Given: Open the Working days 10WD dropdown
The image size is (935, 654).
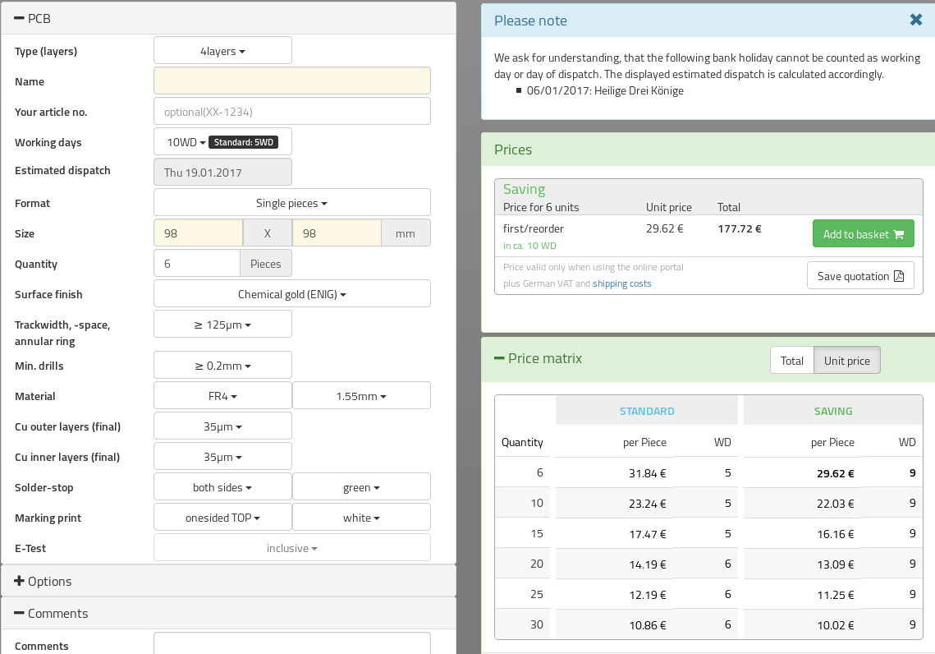Looking at the screenshot, I should [x=186, y=142].
